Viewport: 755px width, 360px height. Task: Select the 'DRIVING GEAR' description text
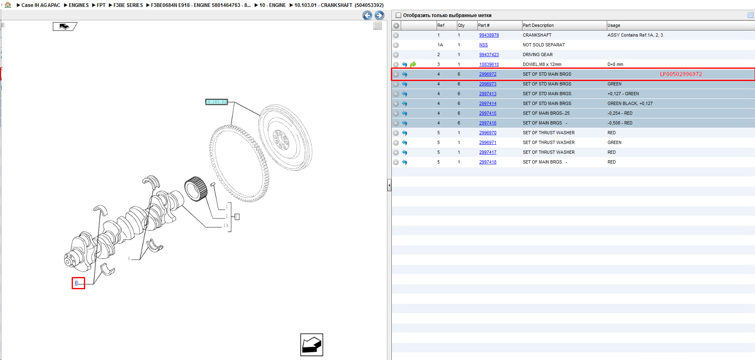538,55
